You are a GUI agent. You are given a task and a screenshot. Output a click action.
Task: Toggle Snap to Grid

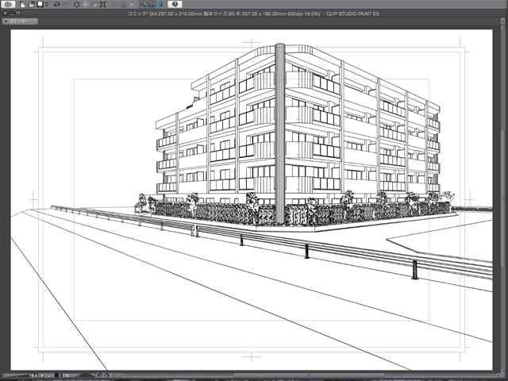point(160,4)
